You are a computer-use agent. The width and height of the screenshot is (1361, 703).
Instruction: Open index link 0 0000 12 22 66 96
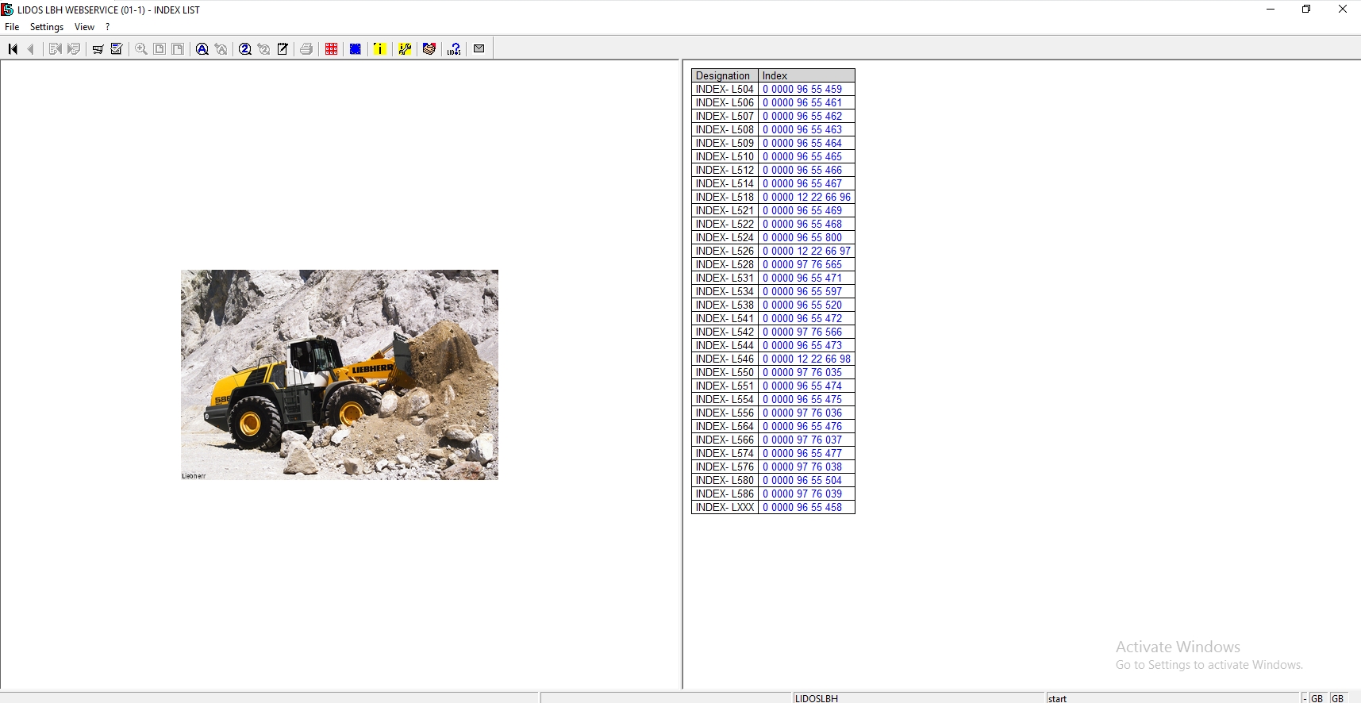(806, 198)
